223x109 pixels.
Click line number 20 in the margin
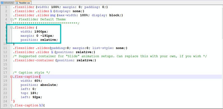(5, 85)
